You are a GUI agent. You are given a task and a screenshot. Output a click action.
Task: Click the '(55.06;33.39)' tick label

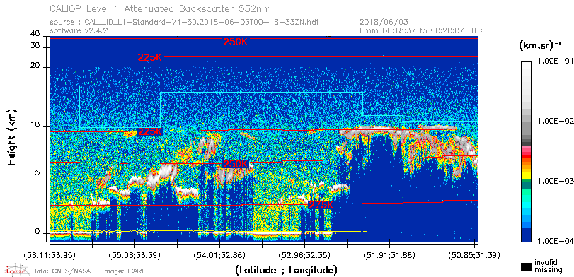(x=134, y=254)
